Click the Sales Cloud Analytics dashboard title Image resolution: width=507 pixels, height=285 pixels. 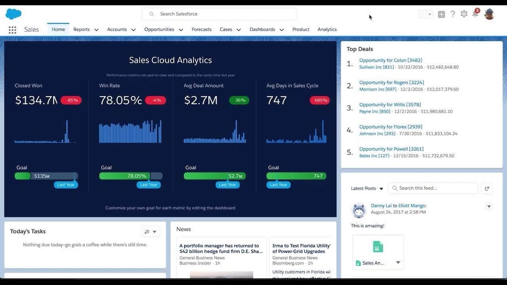coord(170,60)
